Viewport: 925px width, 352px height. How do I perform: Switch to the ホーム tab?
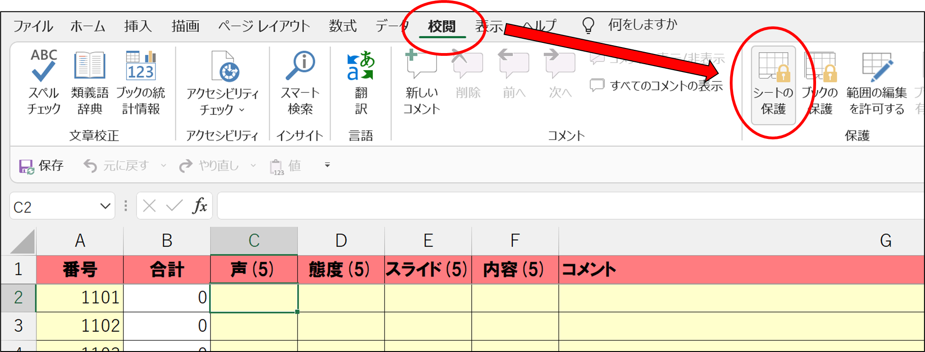click(88, 26)
